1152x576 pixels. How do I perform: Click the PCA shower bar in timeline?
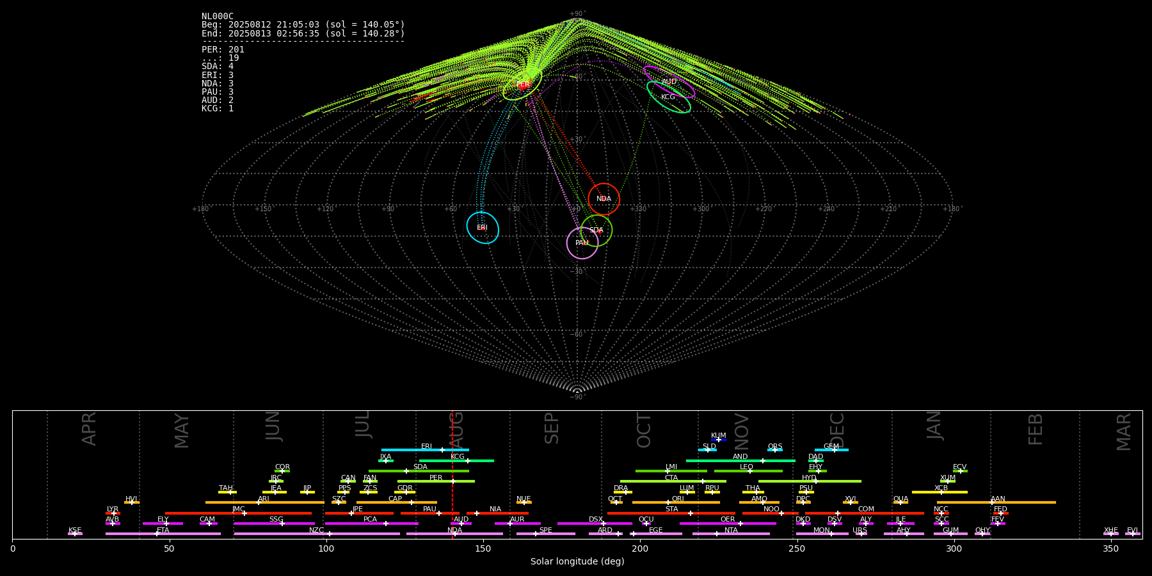371,524
